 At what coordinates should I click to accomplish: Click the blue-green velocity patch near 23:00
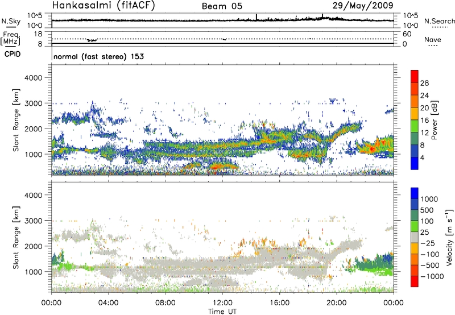coord(377,263)
